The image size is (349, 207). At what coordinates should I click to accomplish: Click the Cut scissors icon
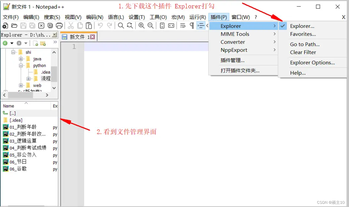(71, 26)
